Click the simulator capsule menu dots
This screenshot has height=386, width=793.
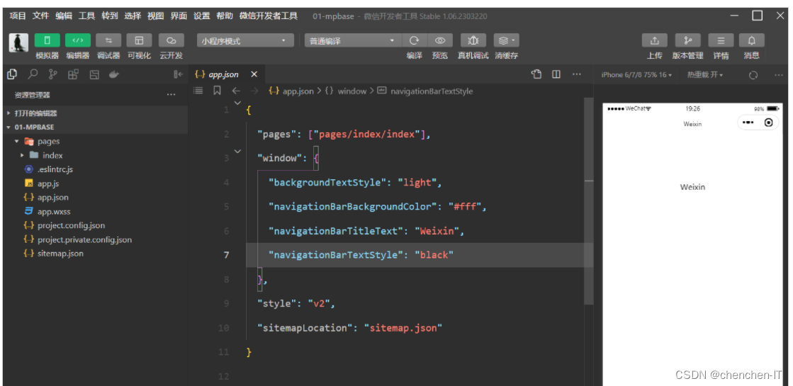click(x=749, y=123)
